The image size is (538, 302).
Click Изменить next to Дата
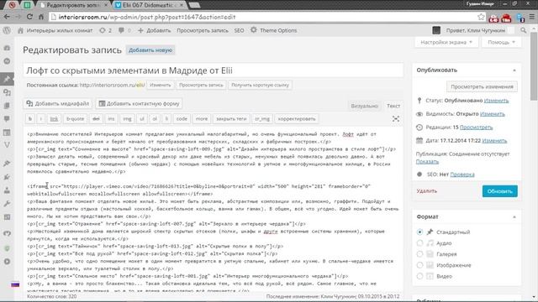[494, 140]
